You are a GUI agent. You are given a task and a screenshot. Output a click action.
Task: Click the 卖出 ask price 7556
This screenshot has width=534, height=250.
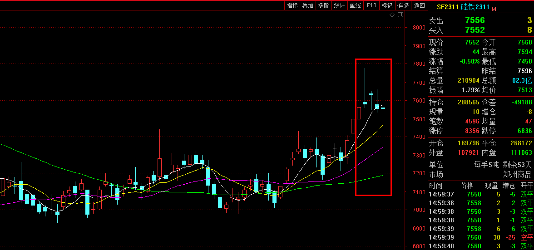[x=475, y=20]
